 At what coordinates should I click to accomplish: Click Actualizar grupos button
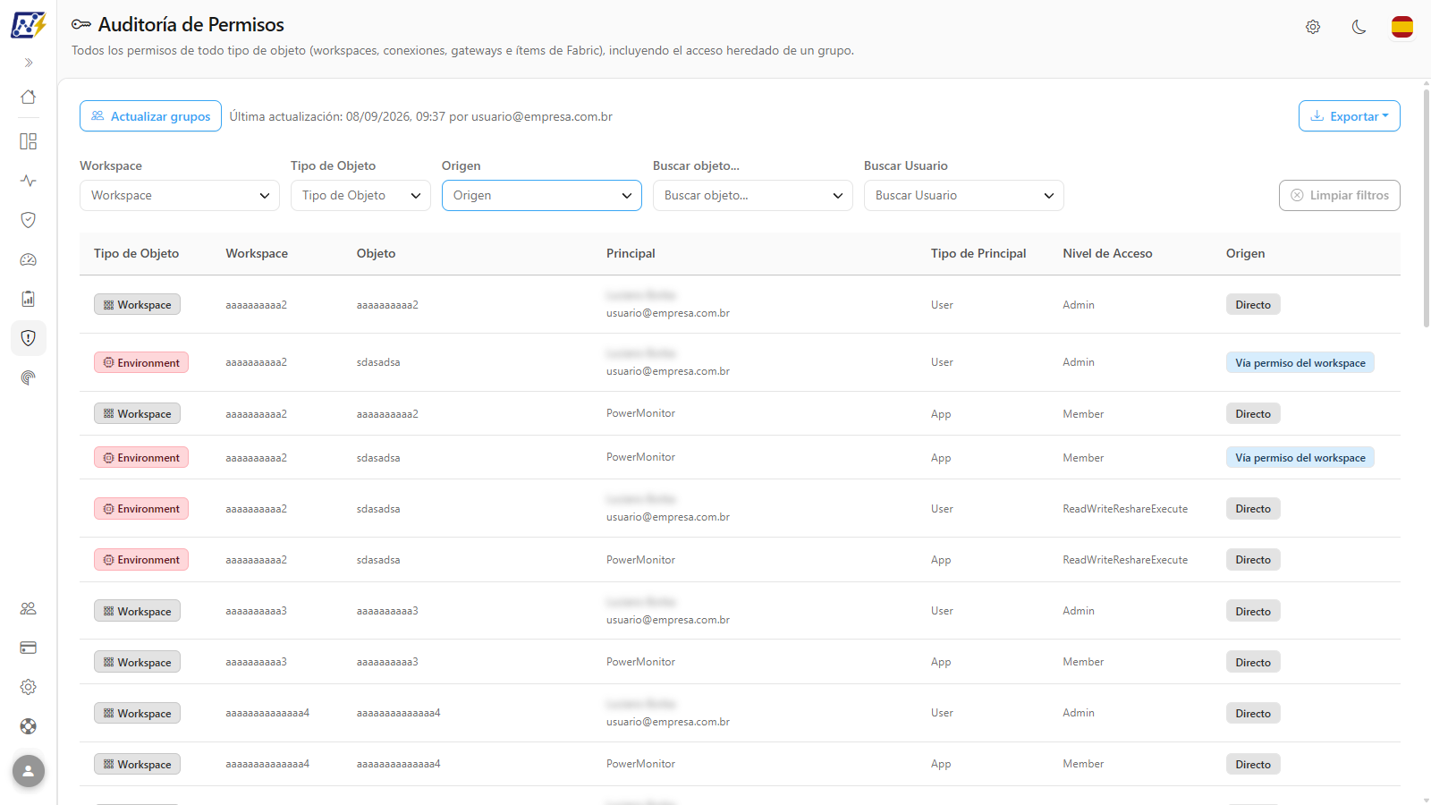click(x=150, y=116)
